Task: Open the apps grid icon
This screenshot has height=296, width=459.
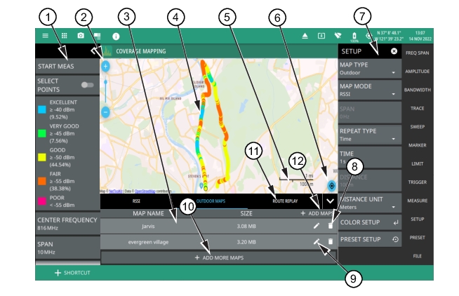Action: click(x=64, y=35)
